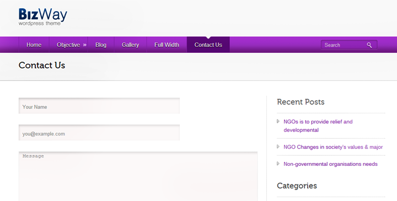Open post Non-governmental organisations needs
The height and width of the screenshot is (201, 397).
[330, 164]
